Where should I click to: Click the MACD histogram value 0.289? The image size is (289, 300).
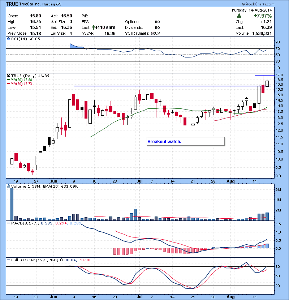(76, 223)
